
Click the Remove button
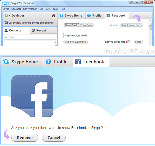pos(25,138)
